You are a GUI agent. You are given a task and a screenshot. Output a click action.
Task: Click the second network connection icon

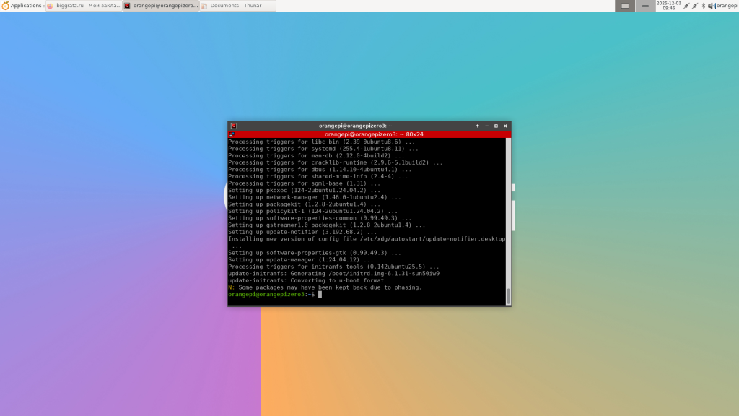[x=695, y=6]
